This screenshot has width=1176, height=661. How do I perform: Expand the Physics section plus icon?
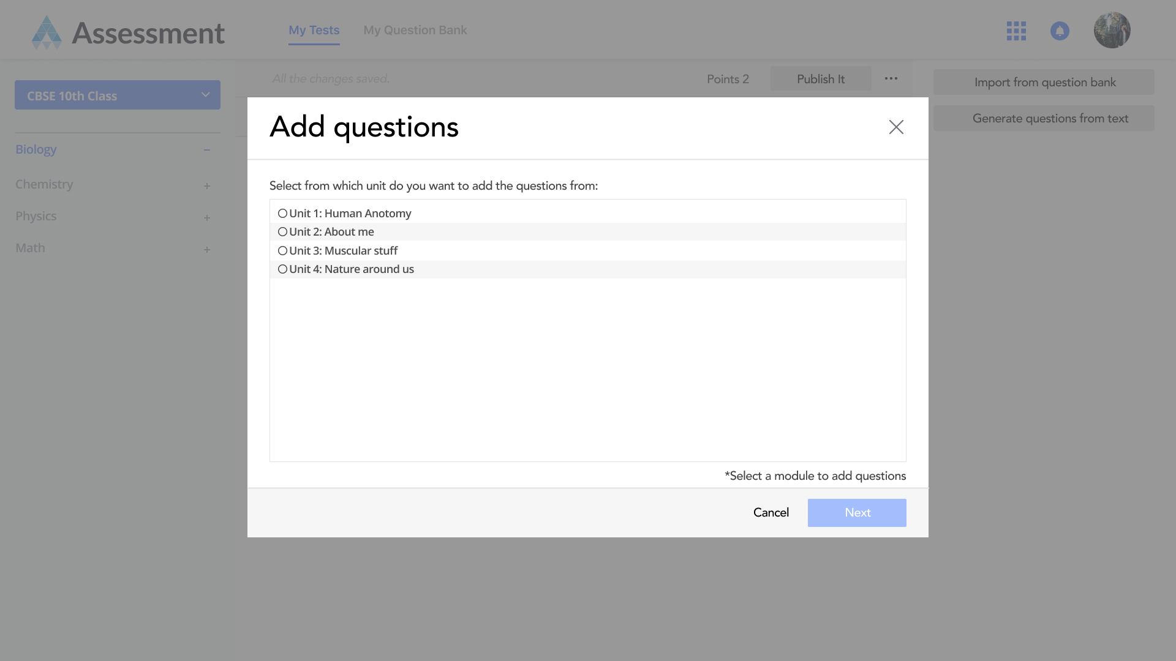point(207,218)
